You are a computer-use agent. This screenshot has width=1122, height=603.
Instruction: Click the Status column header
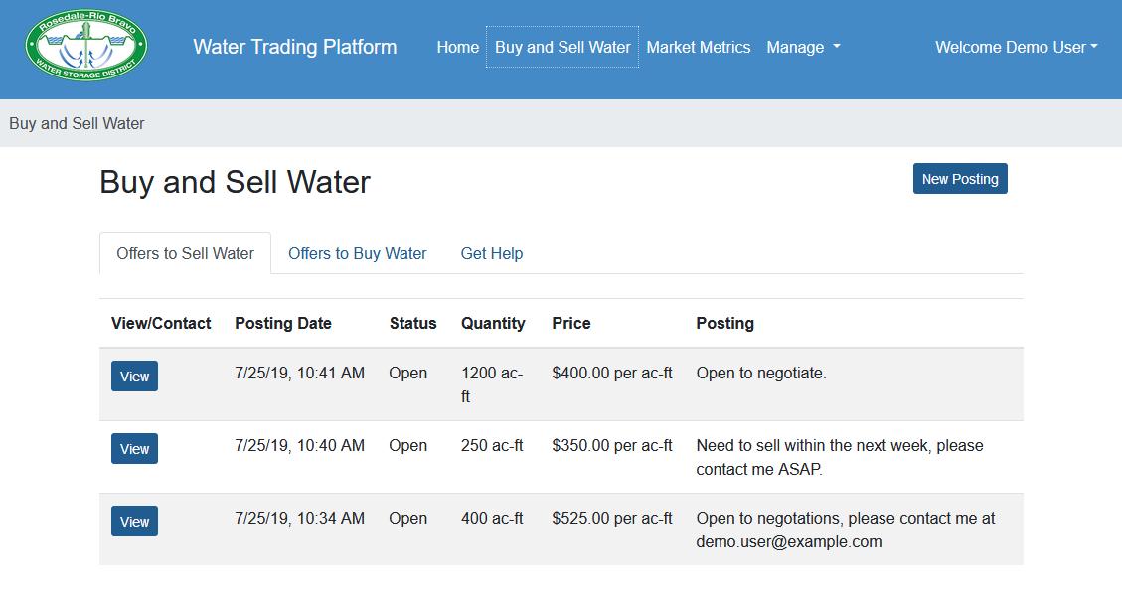pyautogui.click(x=412, y=323)
